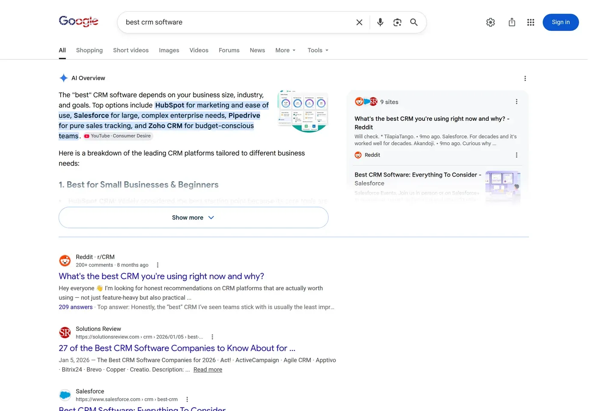Open AI Overview three-dot options menu
Viewport: 594px width, 411px height.
click(525, 78)
